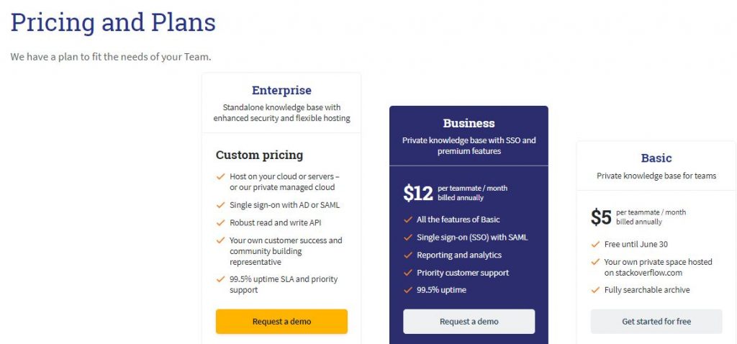Select the Enterprise plan heading
Image resolution: width=737 pixels, height=344 pixels.
pyautogui.click(x=281, y=91)
